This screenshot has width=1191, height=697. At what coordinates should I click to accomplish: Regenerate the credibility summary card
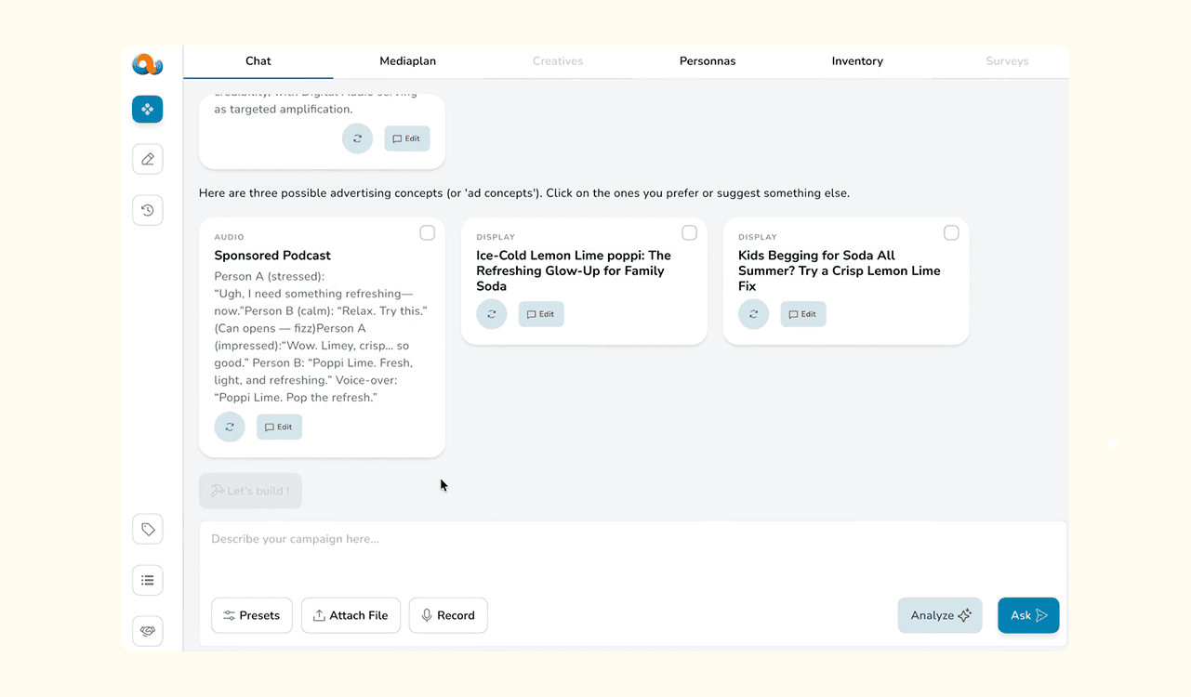coord(357,138)
